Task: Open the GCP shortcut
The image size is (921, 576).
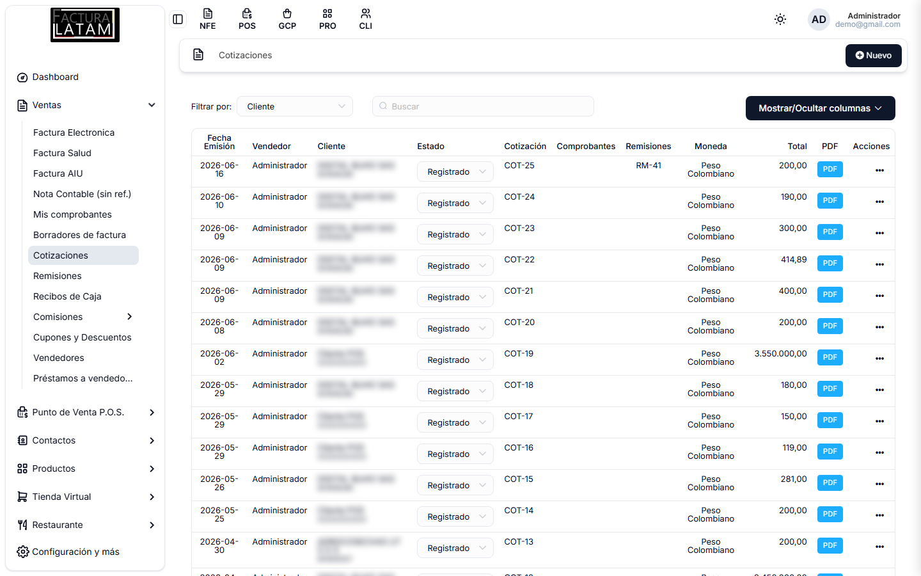Action: (x=287, y=19)
